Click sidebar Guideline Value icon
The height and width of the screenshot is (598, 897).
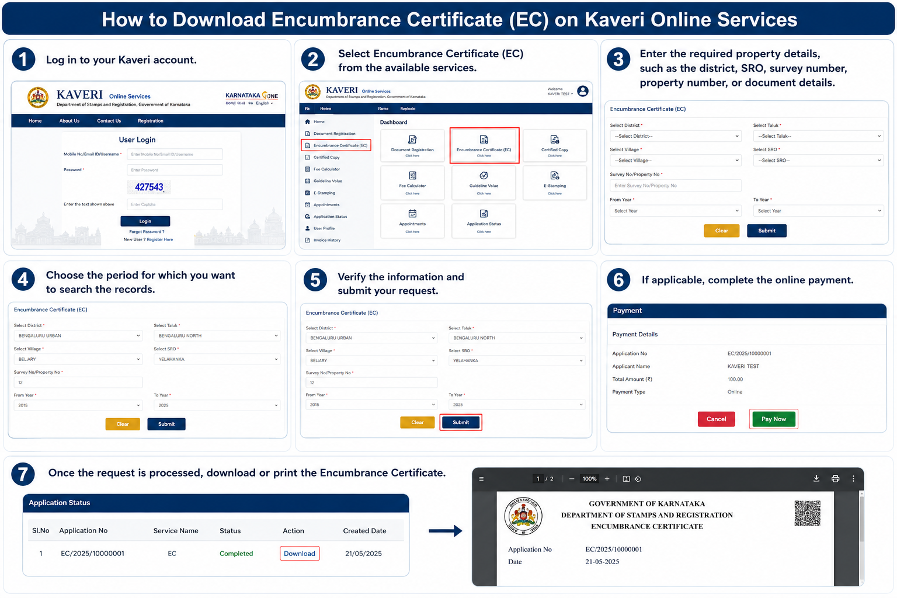[308, 181]
